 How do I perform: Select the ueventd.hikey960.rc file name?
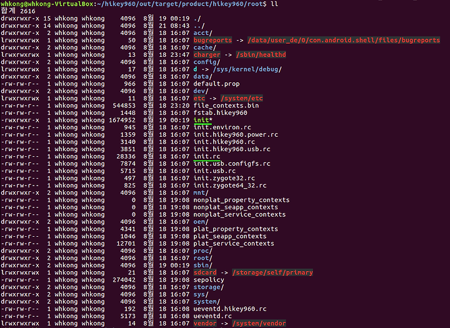click(230, 309)
